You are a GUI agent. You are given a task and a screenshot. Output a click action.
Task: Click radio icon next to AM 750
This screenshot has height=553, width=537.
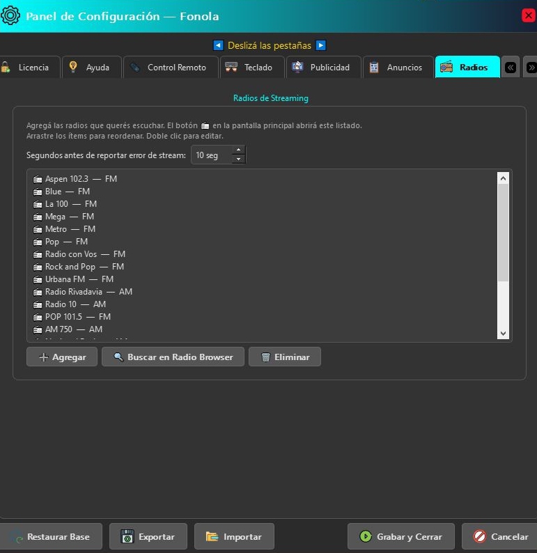pyautogui.click(x=38, y=329)
